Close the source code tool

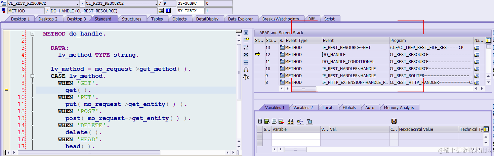click(x=246, y=33)
